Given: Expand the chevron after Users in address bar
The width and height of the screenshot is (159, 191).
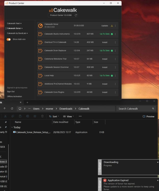Looking at the screenshot, I should pos(42,109).
